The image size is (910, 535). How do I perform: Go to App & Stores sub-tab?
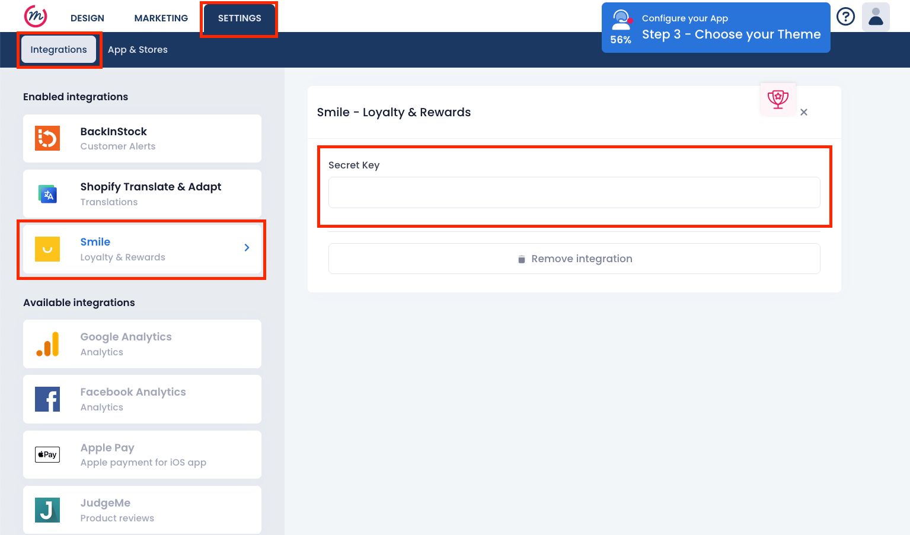coord(138,50)
